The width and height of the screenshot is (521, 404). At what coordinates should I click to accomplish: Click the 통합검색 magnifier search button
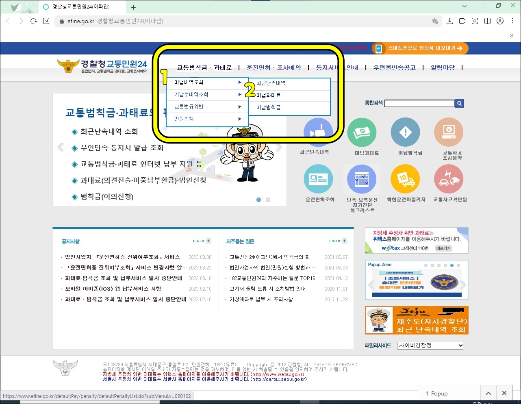pos(459,104)
